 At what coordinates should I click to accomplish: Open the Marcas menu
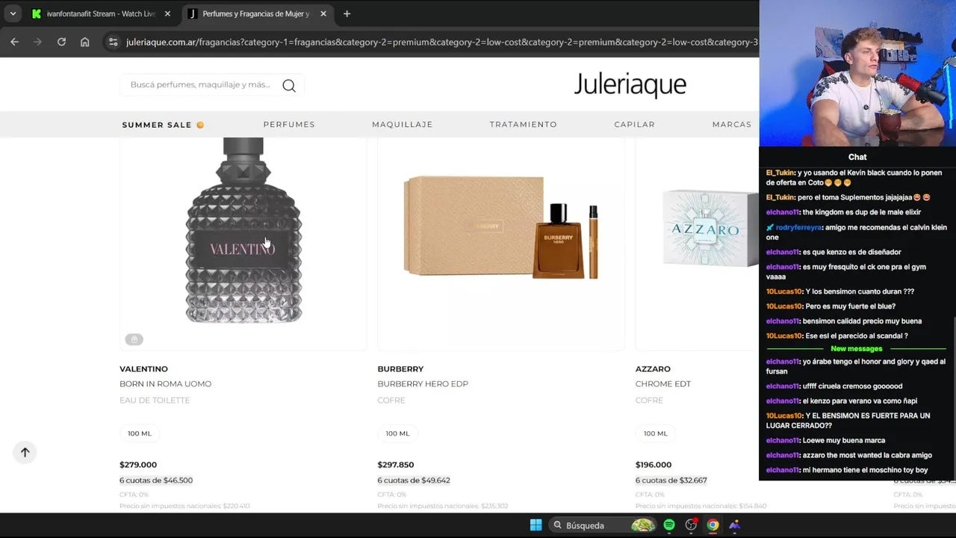[731, 124]
